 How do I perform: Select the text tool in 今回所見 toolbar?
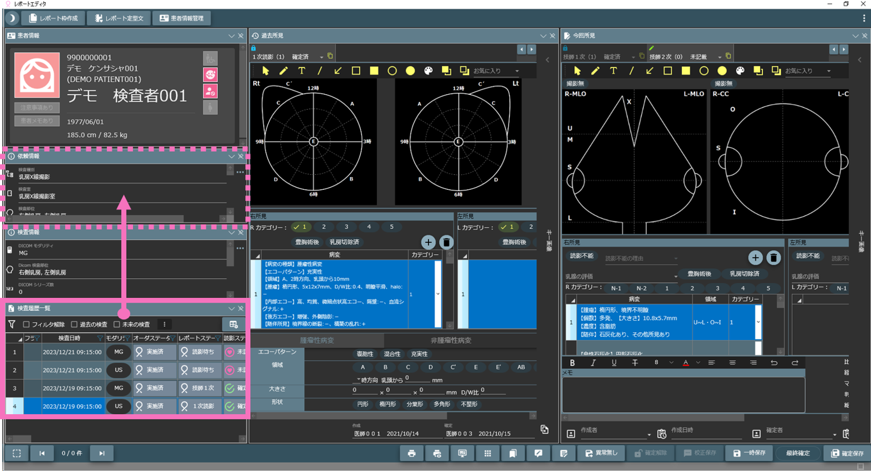click(x=613, y=71)
